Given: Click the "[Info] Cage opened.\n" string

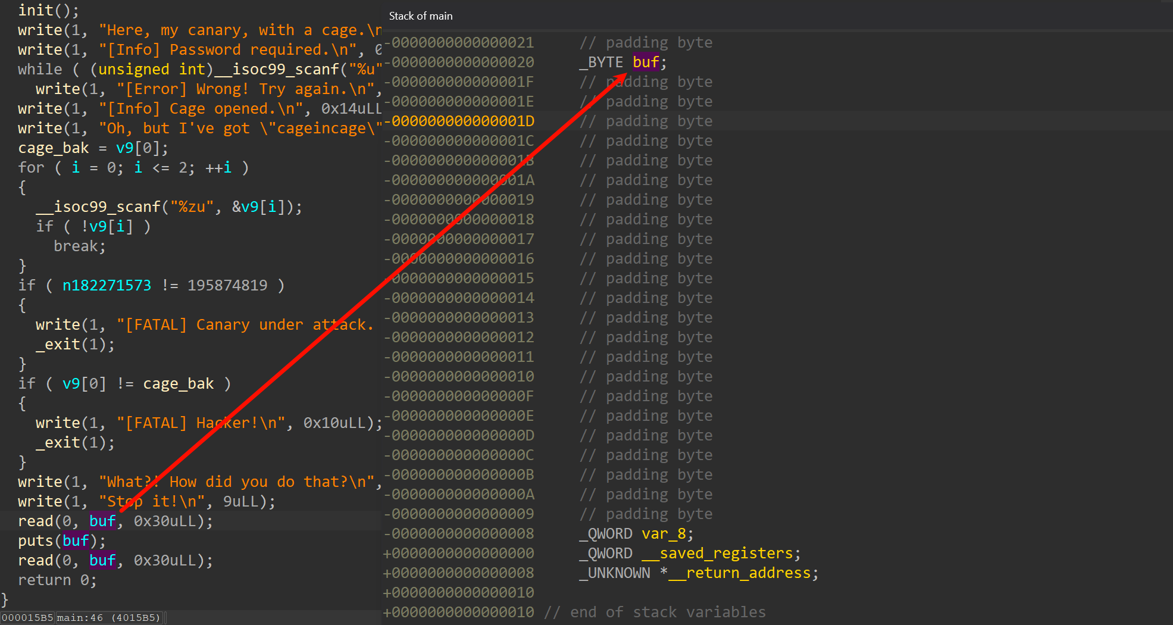Looking at the screenshot, I should pyautogui.click(x=201, y=108).
